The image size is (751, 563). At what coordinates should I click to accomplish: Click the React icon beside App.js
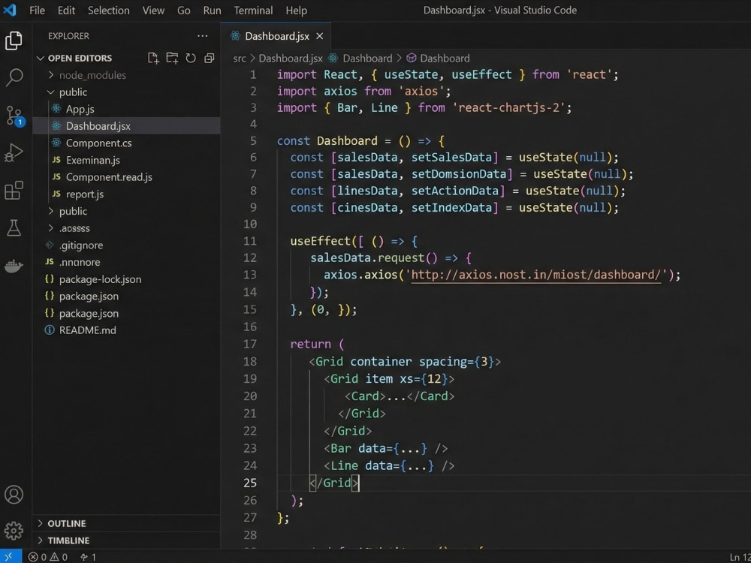[56, 109]
